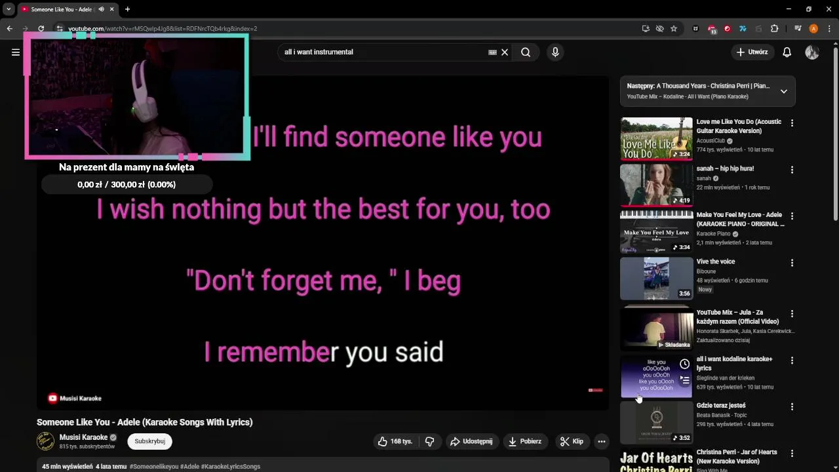The width and height of the screenshot is (839, 472).
Task: Click the Pobierz download button
Action: pyautogui.click(x=525, y=442)
